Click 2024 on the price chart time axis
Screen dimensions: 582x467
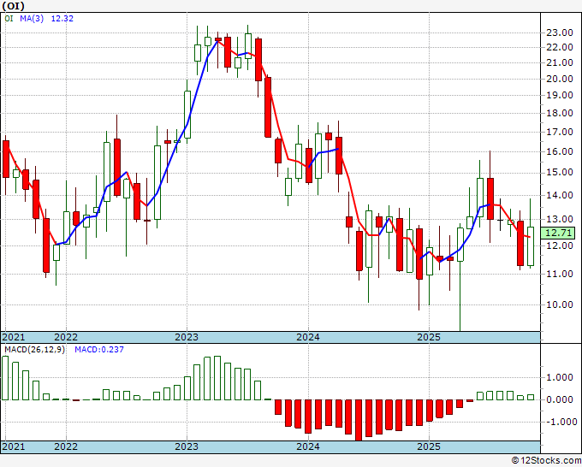[308, 337]
